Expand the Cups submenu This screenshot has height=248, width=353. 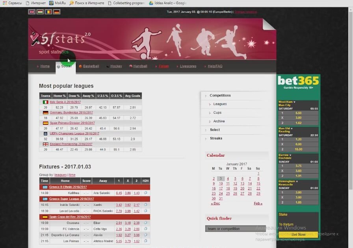coord(217,113)
